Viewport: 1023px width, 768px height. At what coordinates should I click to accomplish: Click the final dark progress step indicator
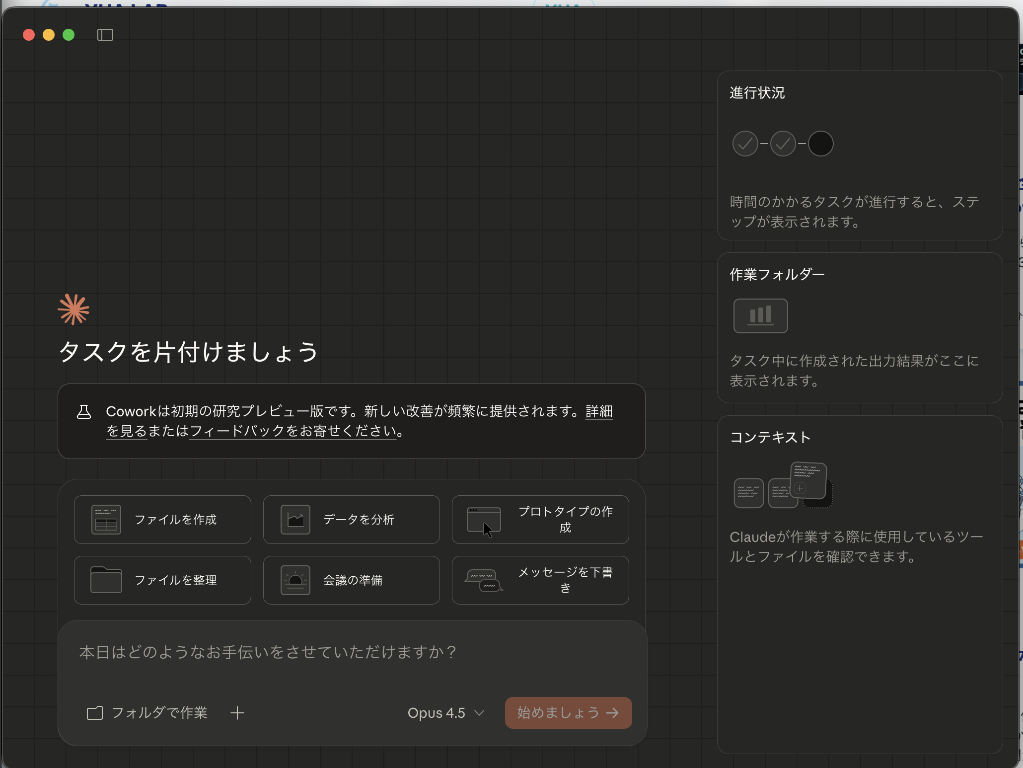[x=820, y=144]
